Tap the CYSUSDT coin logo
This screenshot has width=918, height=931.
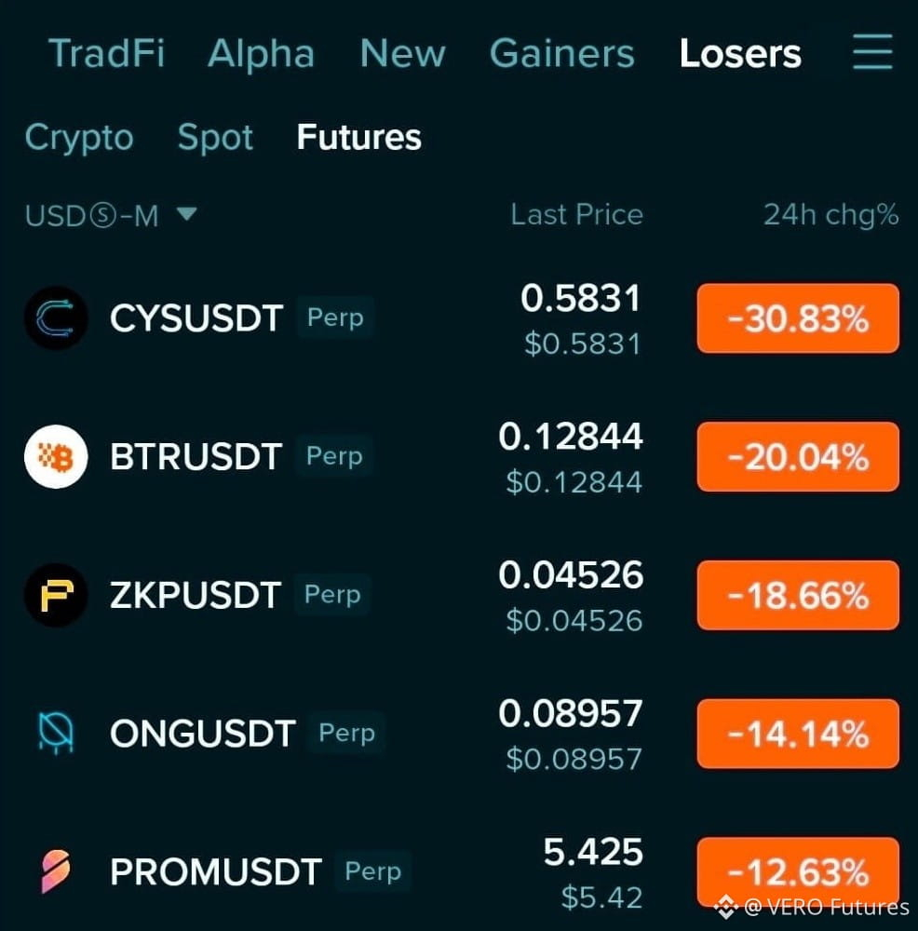56,317
